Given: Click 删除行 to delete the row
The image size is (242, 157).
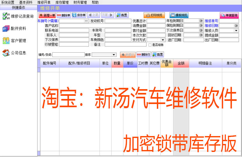Looking at the screenshot, I should [x=143, y=55].
